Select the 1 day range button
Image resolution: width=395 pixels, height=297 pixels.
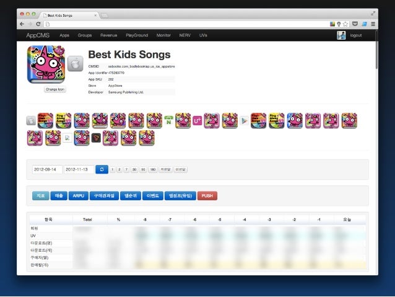pos(112,169)
